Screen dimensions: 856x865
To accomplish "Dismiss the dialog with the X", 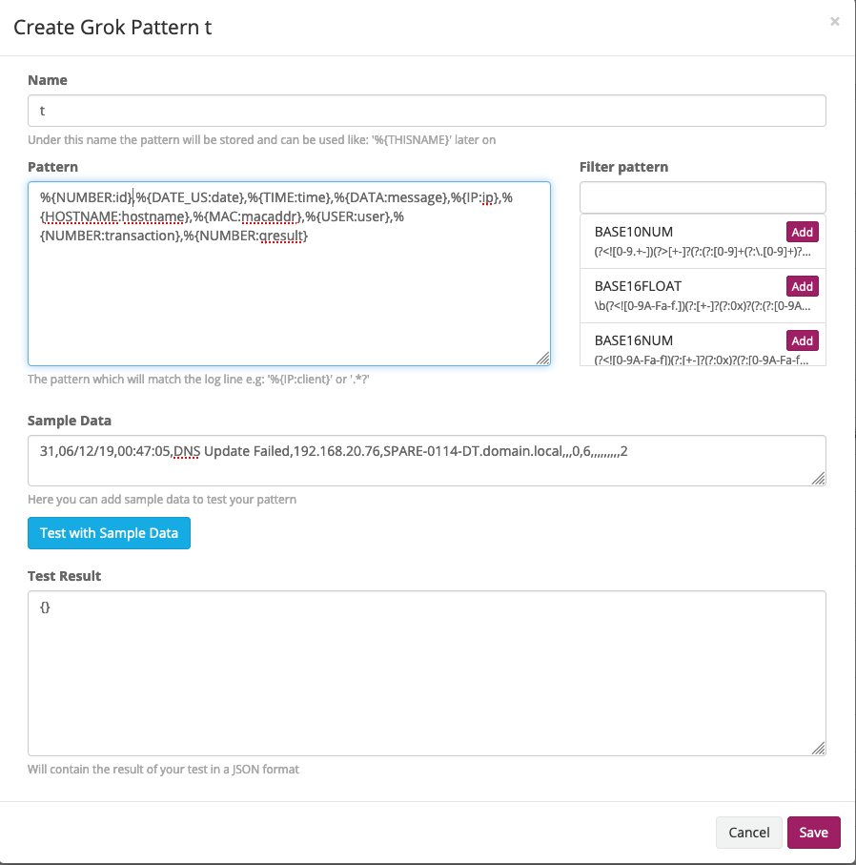I will pos(834,21).
